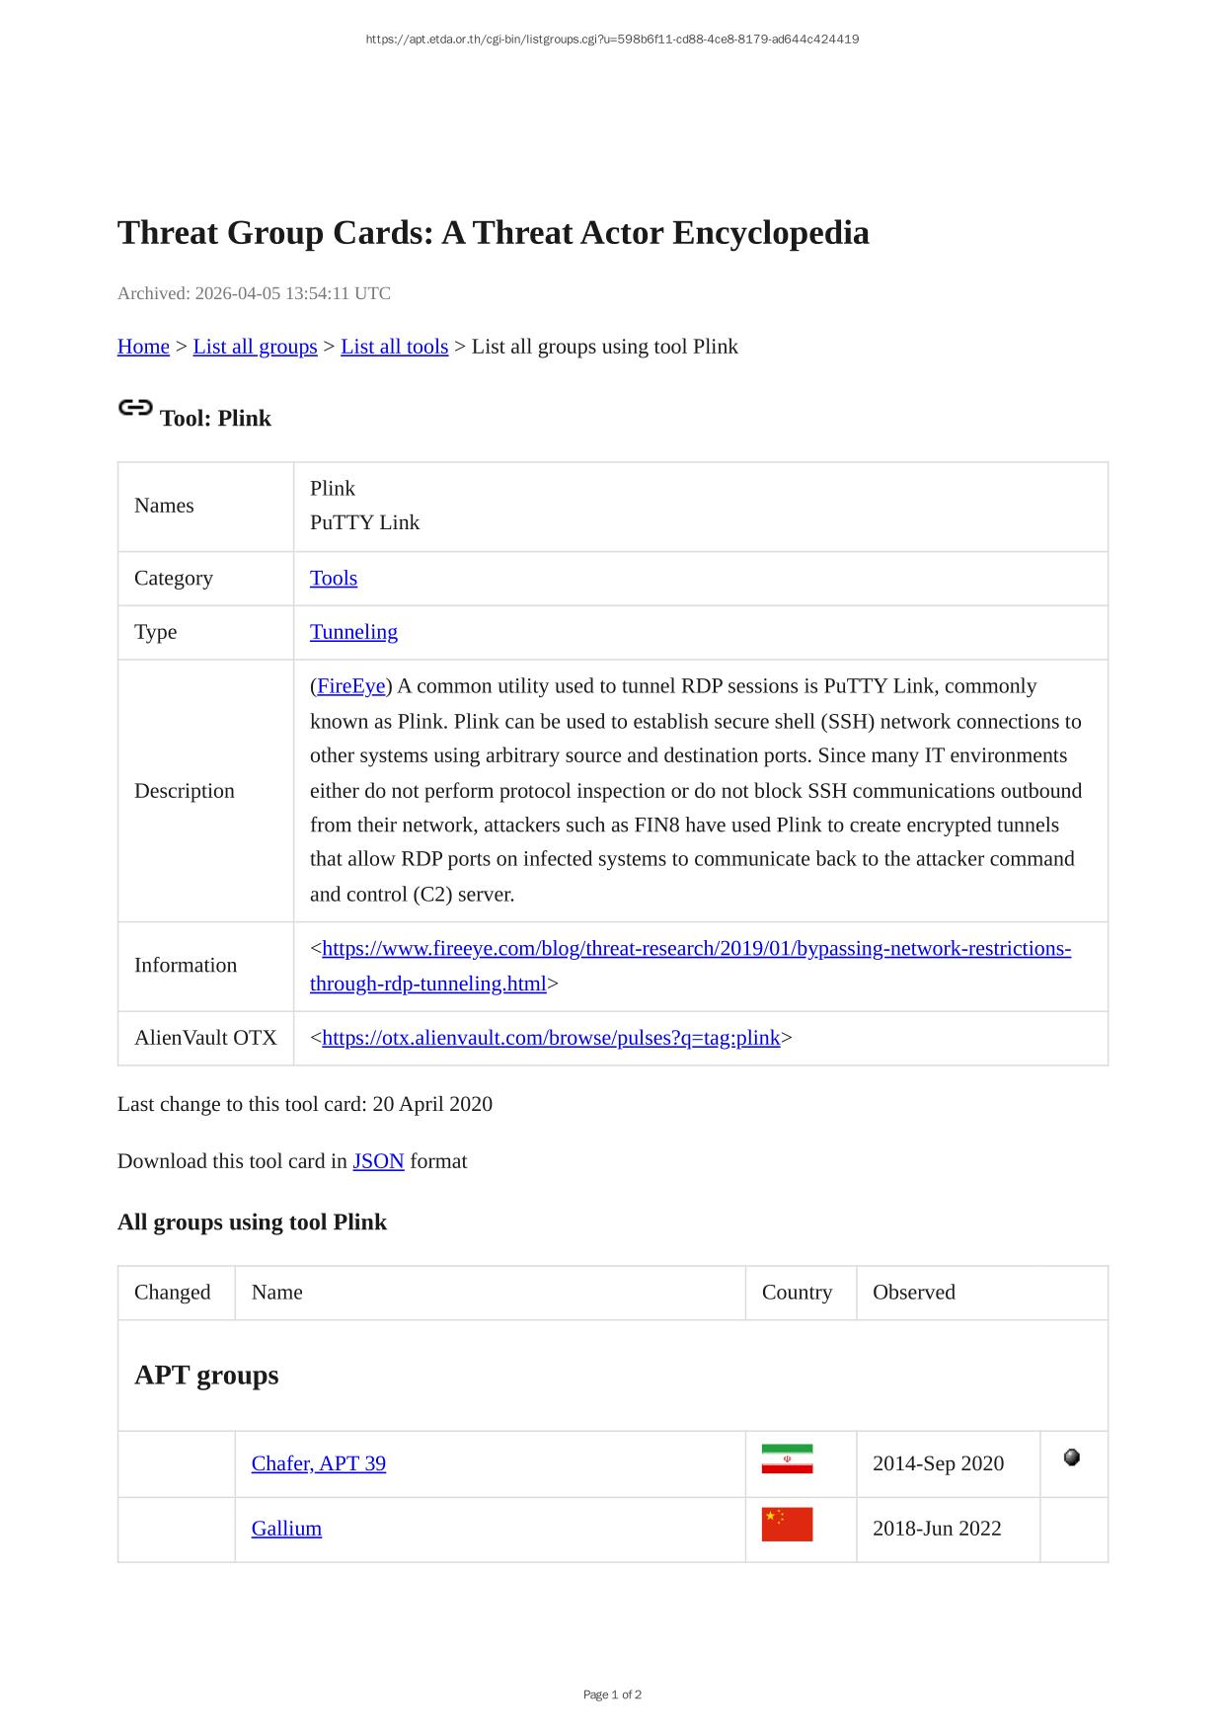
Task: Open the FireEye source link
Action: click(x=350, y=686)
